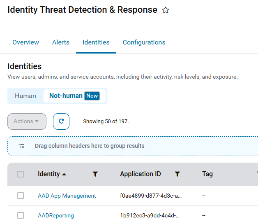258x224 pixels.
Task: Filter the Identity column
Action: point(95,174)
